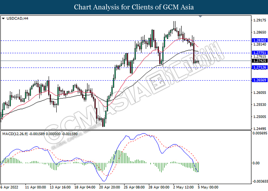Click the 1.27615 price scale value
Image resolution: width=268 pixels, height=191 pixels.
click(260, 57)
